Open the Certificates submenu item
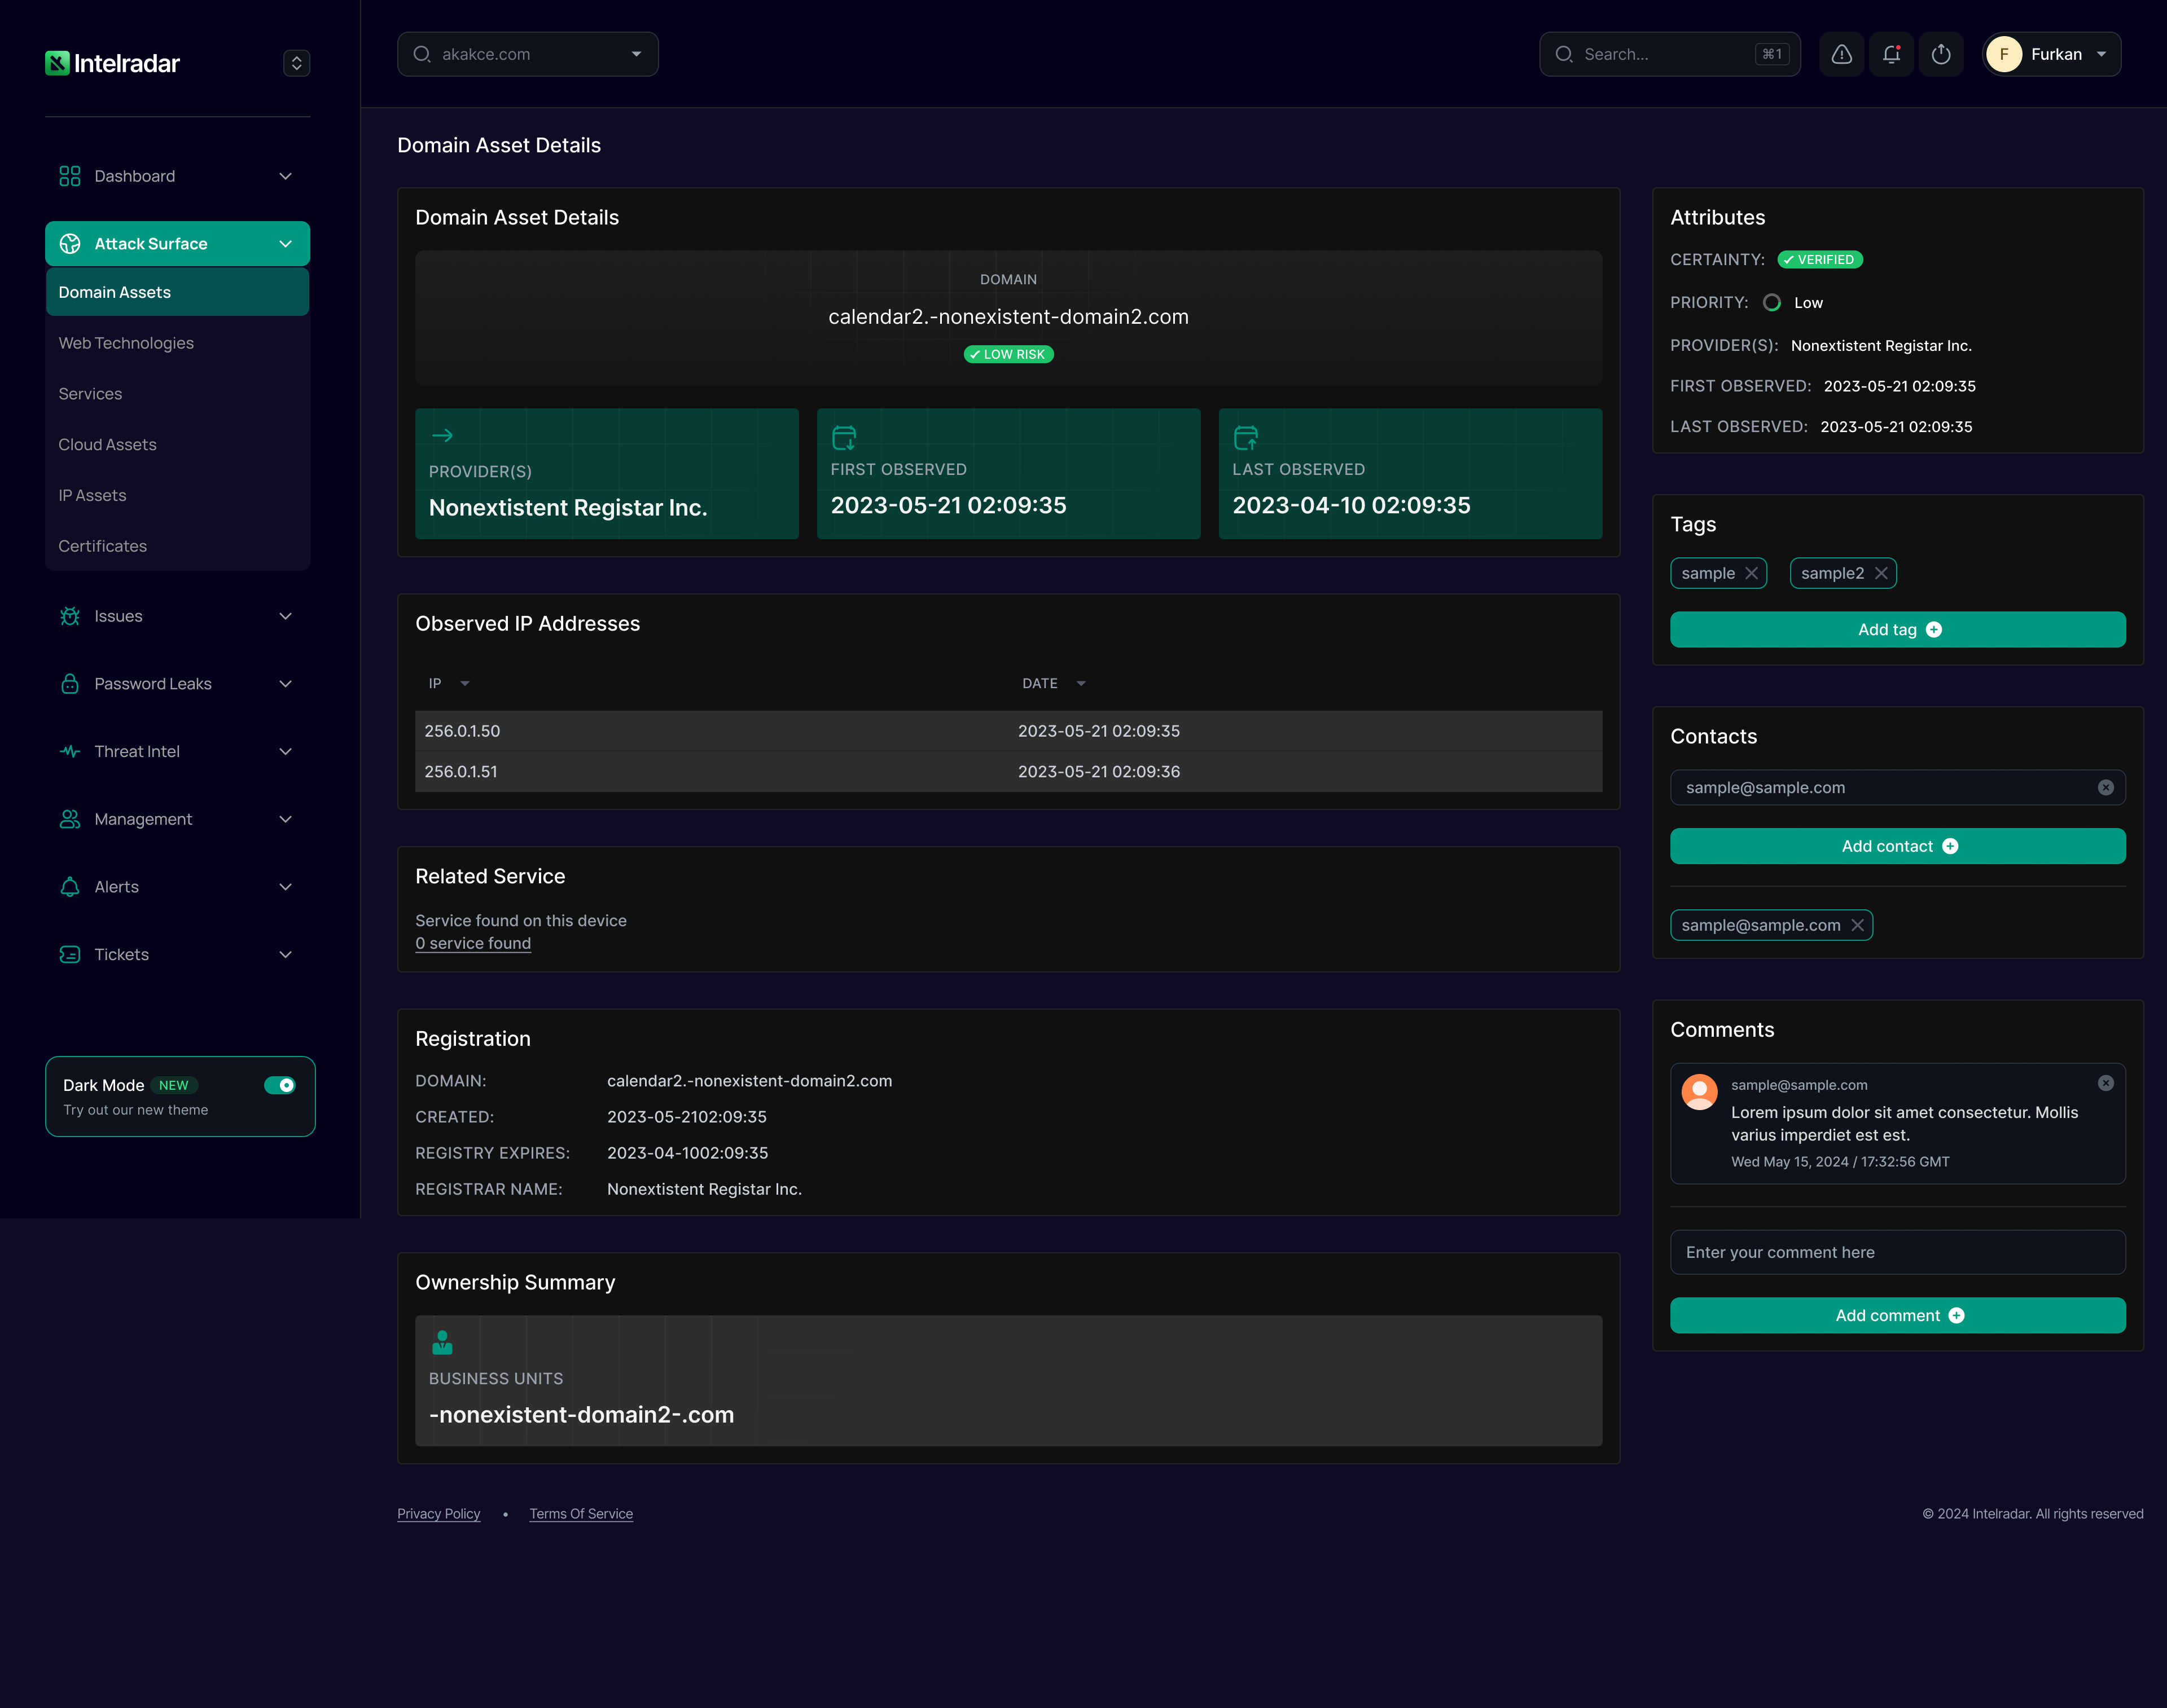This screenshot has height=1708, width=2167. [x=102, y=546]
